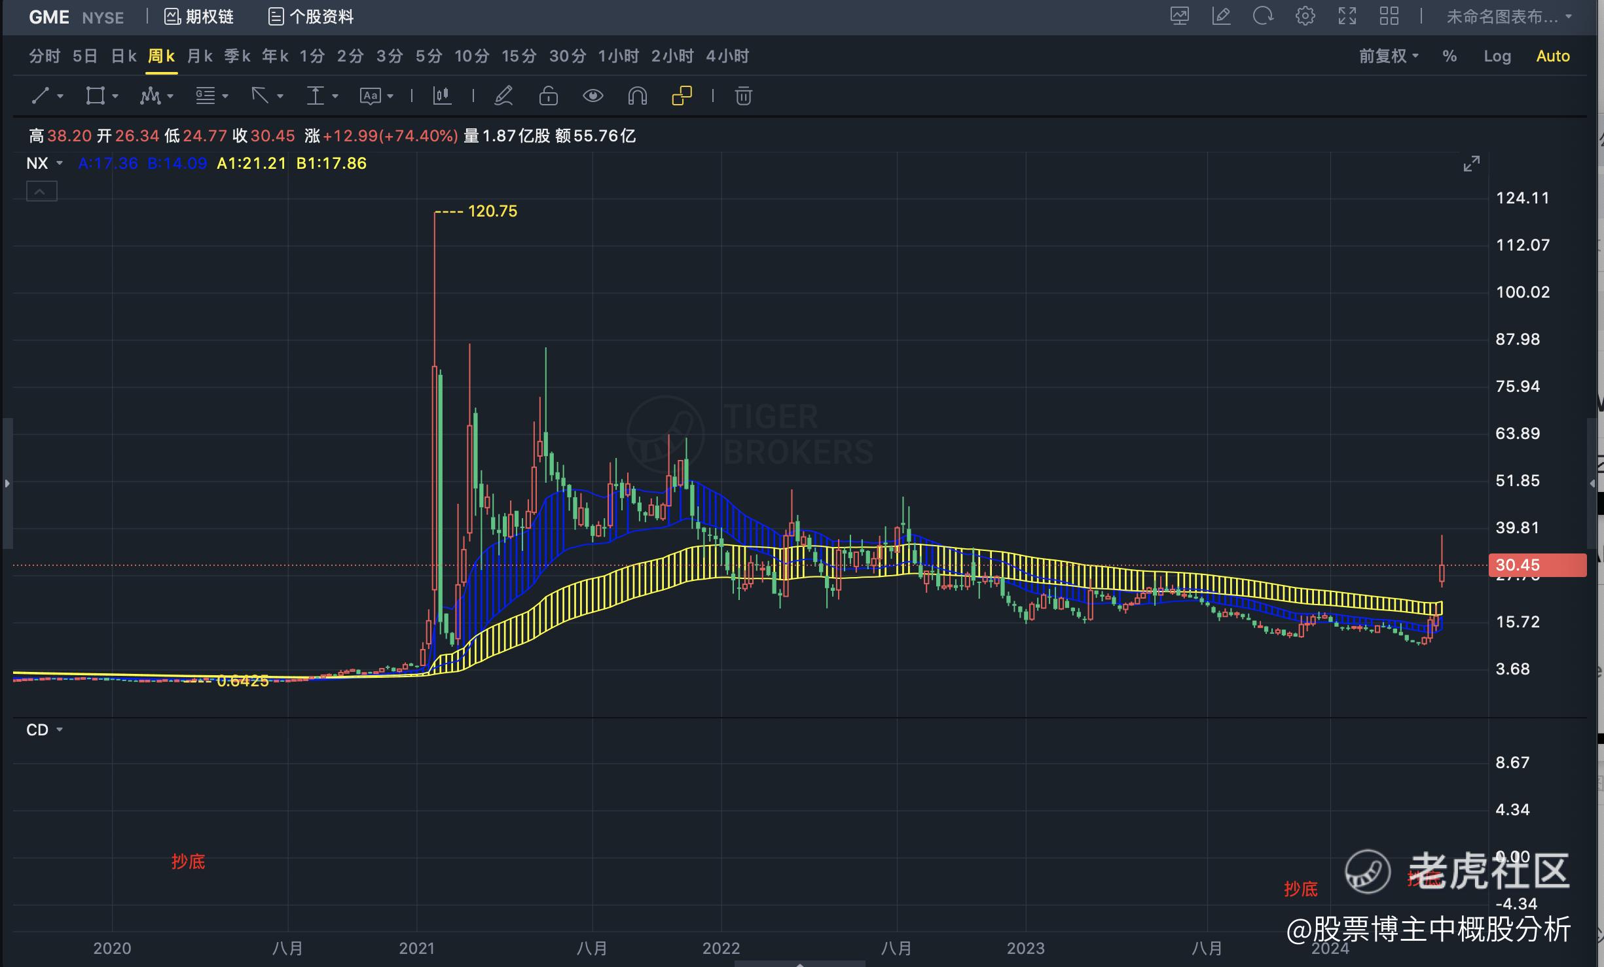
Task: Open 期权链 option chain
Action: coord(199,16)
